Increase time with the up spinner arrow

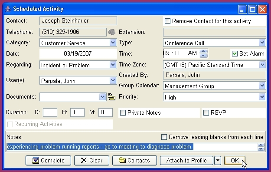[203, 51]
